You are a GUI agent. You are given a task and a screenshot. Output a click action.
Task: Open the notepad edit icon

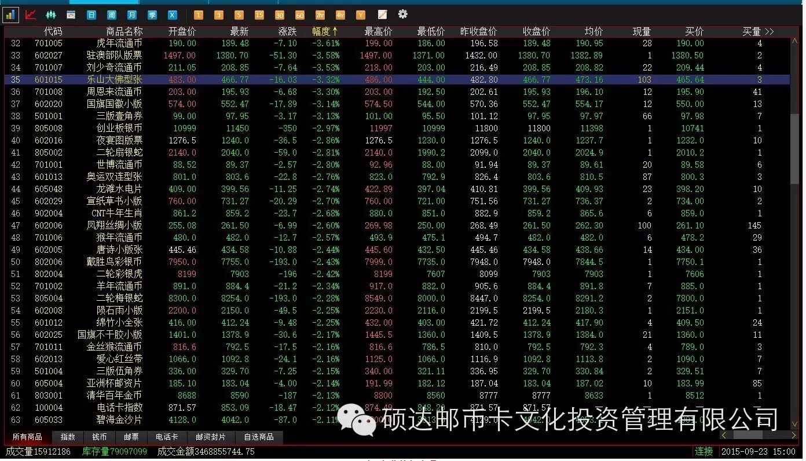click(x=382, y=14)
